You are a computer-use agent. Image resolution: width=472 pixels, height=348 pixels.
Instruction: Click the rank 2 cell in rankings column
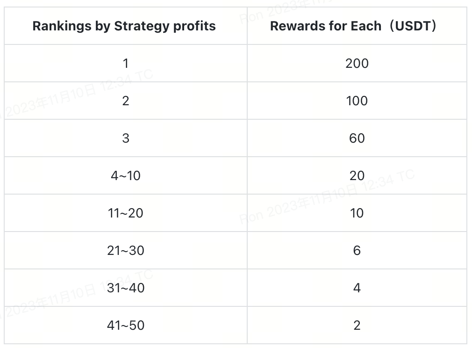125,101
